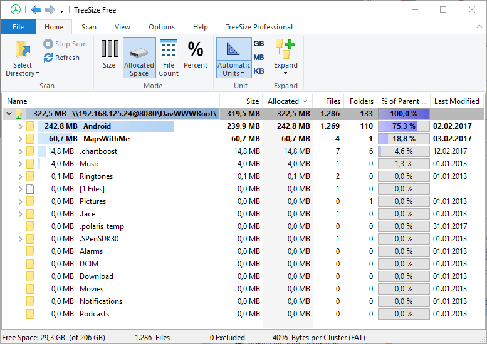This screenshot has width=487, height=344.
Task: Switch to the Home ribbon tab
Action: click(x=54, y=27)
